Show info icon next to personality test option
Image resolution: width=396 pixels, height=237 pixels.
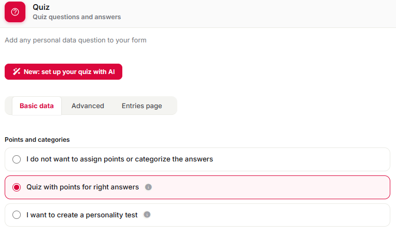147,215
